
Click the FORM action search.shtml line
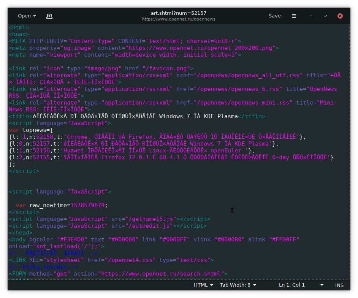tap(118, 274)
